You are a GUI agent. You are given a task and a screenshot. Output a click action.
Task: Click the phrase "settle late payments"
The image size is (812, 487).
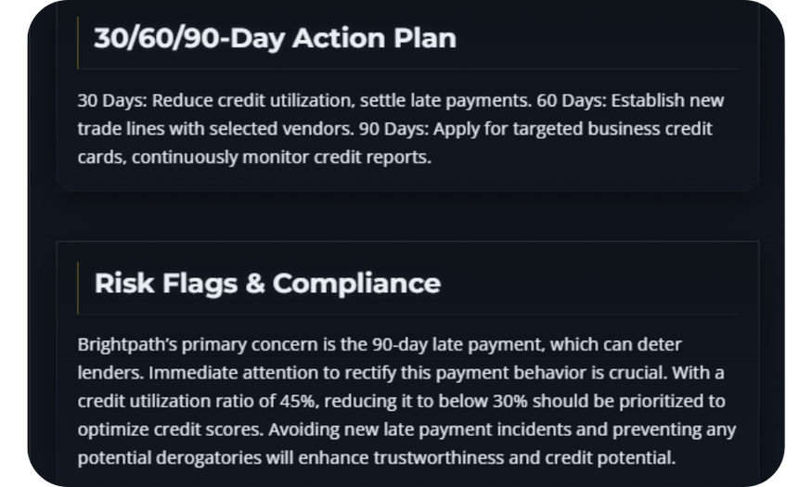pyautogui.click(x=444, y=100)
